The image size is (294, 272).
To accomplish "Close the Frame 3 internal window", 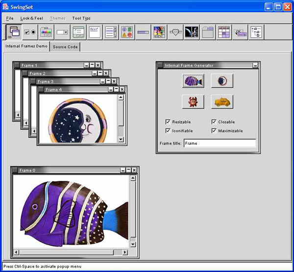I will [x=114, y=81].
